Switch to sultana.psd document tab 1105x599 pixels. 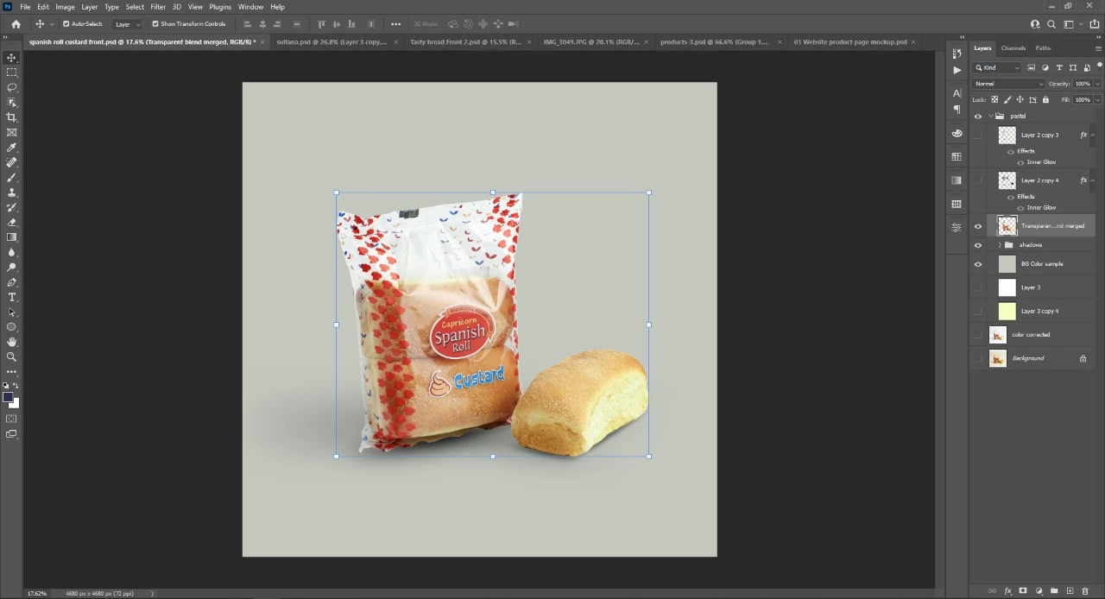(x=331, y=41)
